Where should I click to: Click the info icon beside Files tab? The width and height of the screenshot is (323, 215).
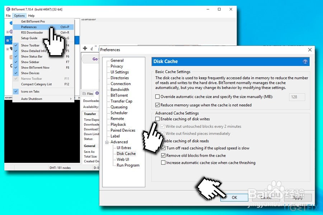coord(97,93)
